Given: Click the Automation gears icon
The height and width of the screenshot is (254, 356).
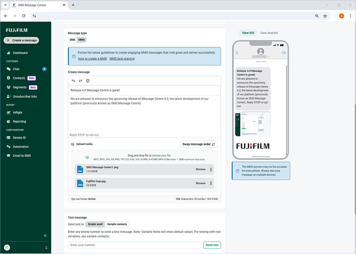Looking at the screenshot, I should [8, 147].
